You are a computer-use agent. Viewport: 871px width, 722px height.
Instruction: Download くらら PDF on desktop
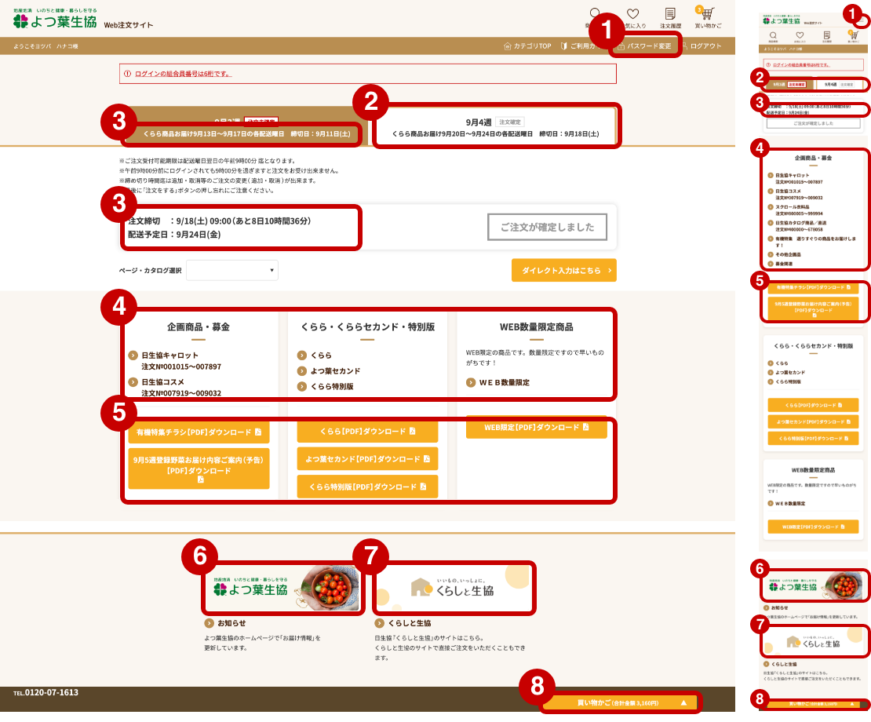(367, 432)
